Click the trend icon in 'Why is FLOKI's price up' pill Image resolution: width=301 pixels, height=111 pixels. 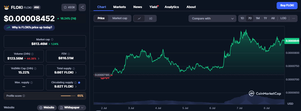point(8,27)
